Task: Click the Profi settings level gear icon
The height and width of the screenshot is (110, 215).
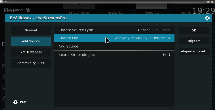Action: click(15, 102)
